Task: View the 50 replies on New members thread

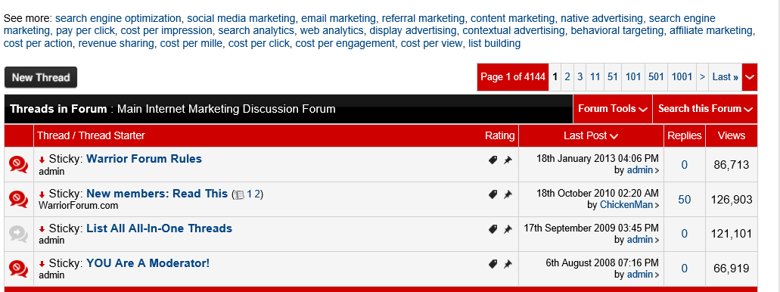Action: [685, 200]
